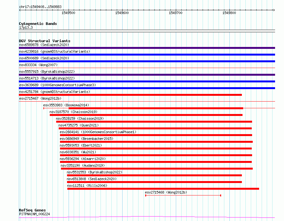This screenshot has width=284, height=221.
Task: Open nsv5514713 (ByrskaBishop2022) label
Action: [x=47, y=78]
